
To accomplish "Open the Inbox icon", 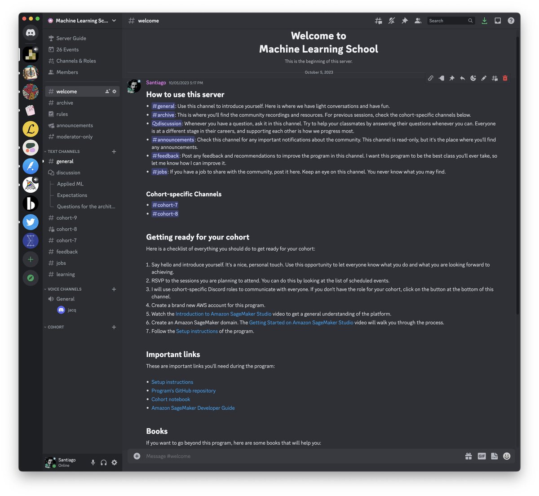I will coord(498,21).
